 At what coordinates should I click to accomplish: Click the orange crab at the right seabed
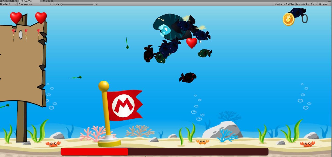coord(307,144)
